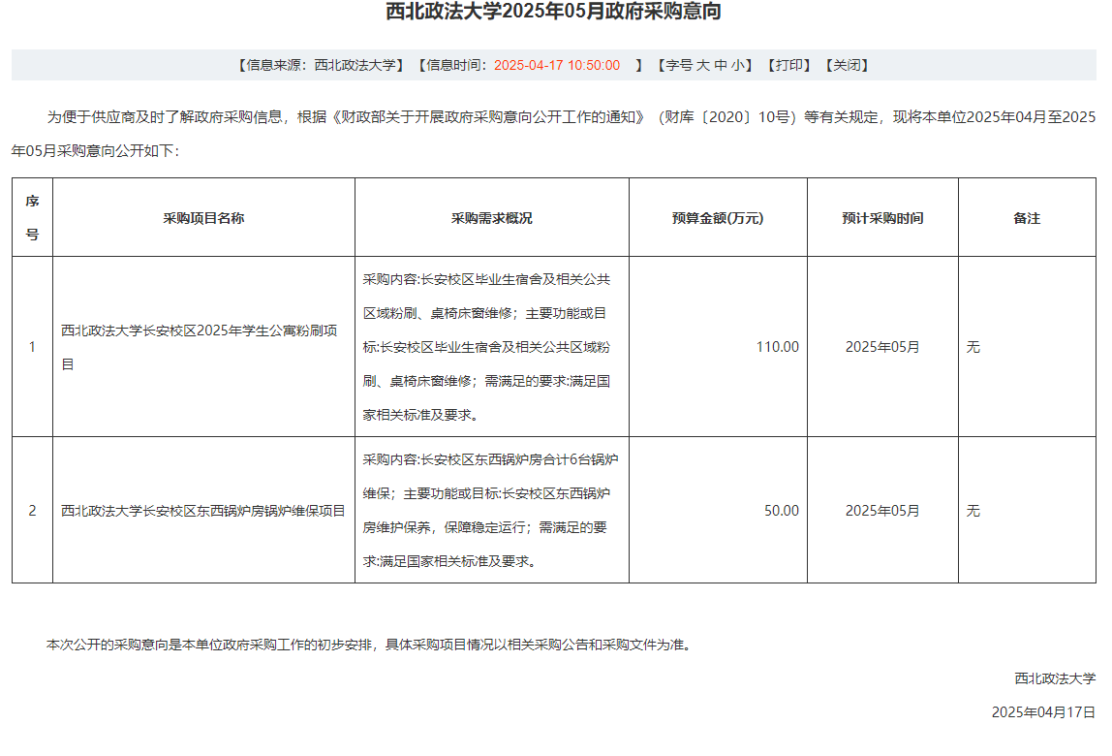Click the dormitory painting requirement description cell
1112x756 pixels.
coord(491,346)
